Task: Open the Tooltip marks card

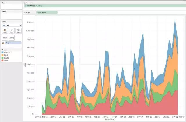Action: 12,38
